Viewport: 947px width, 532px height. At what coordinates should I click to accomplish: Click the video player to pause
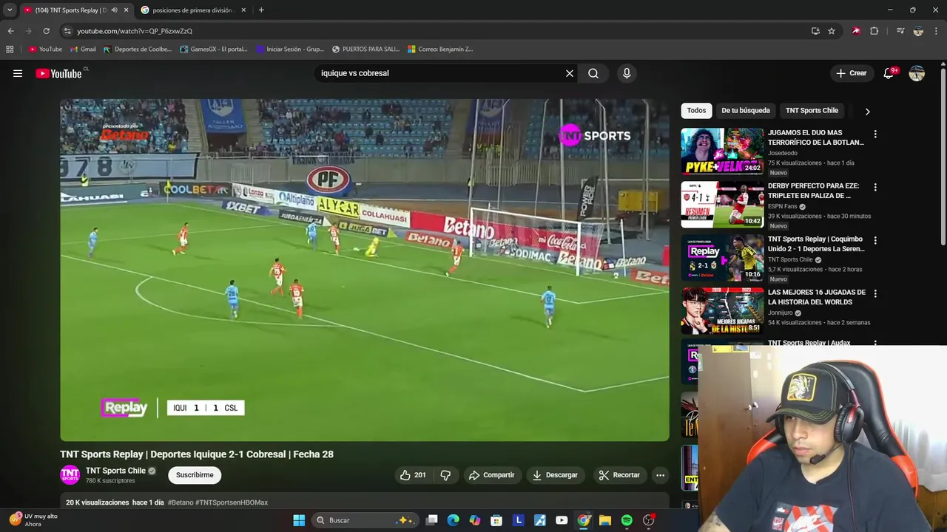tap(365, 270)
